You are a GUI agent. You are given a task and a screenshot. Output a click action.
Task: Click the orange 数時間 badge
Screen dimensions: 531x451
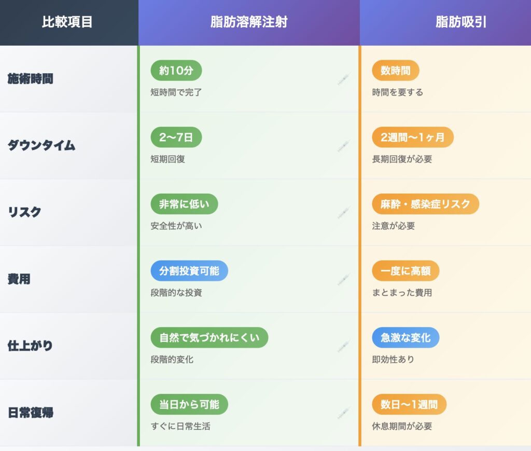[396, 71]
